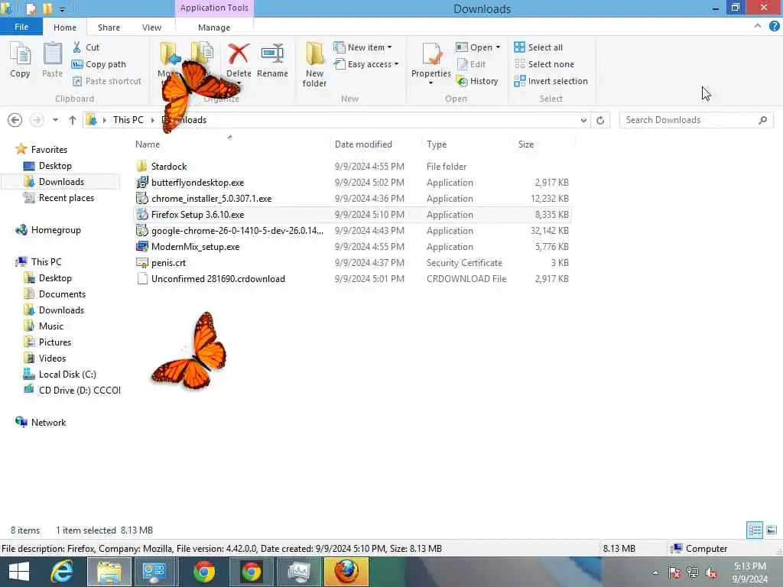The height and width of the screenshot is (587, 783).
Task: Select the Stardock folder row
Action: click(x=353, y=166)
